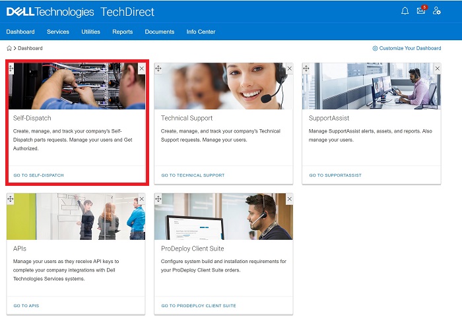Close the APIs card
462x319 pixels.
pos(142,199)
